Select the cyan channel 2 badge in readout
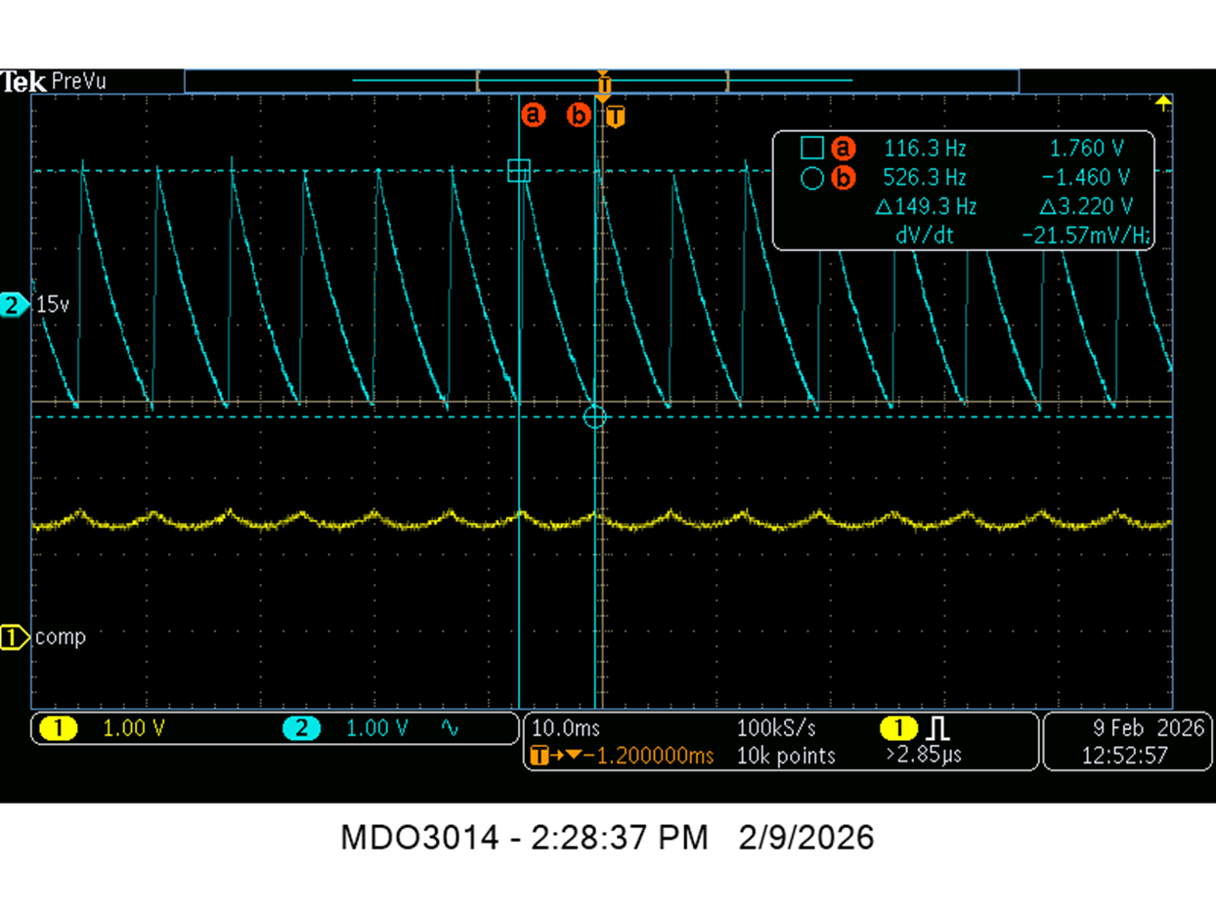The width and height of the screenshot is (1216, 918). tap(301, 728)
